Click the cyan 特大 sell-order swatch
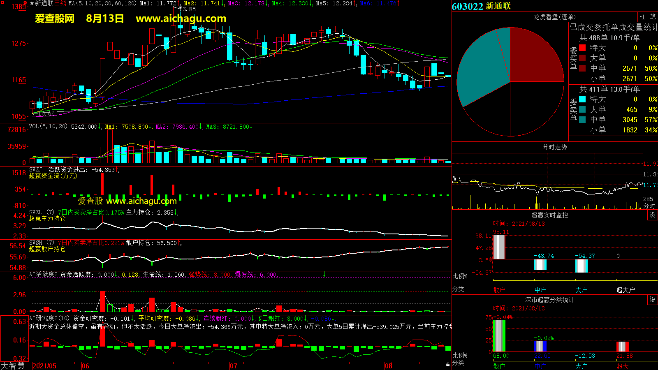Viewport: 658px width, 370px height. click(x=582, y=99)
